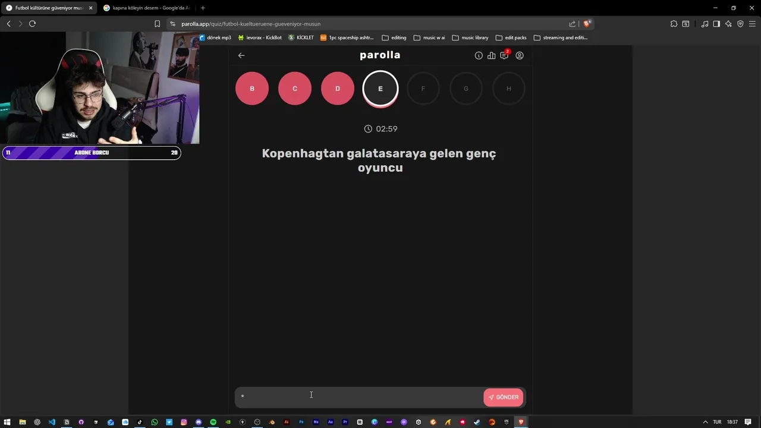Click the Brave Shields lion icon
This screenshot has width=761, height=428.
click(x=587, y=24)
